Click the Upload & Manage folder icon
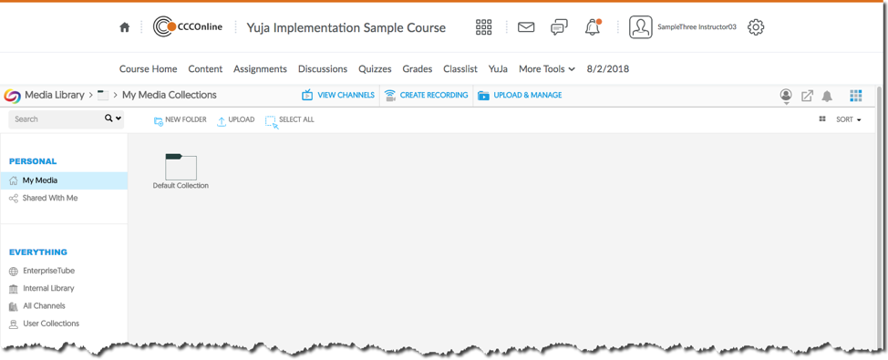Viewport: 888px width, 360px height. [483, 95]
